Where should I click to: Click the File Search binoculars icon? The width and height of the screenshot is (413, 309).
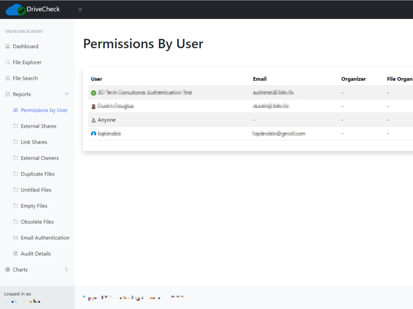point(7,78)
